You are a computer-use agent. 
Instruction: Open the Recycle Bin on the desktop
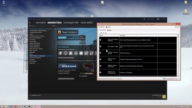4,3
